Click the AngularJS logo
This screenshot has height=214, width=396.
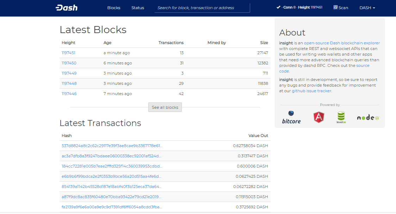click(x=319, y=117)
